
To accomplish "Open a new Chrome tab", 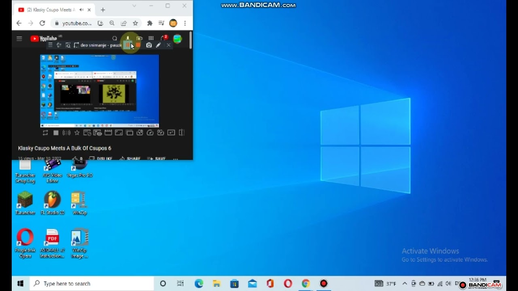I will pos(103,10).
